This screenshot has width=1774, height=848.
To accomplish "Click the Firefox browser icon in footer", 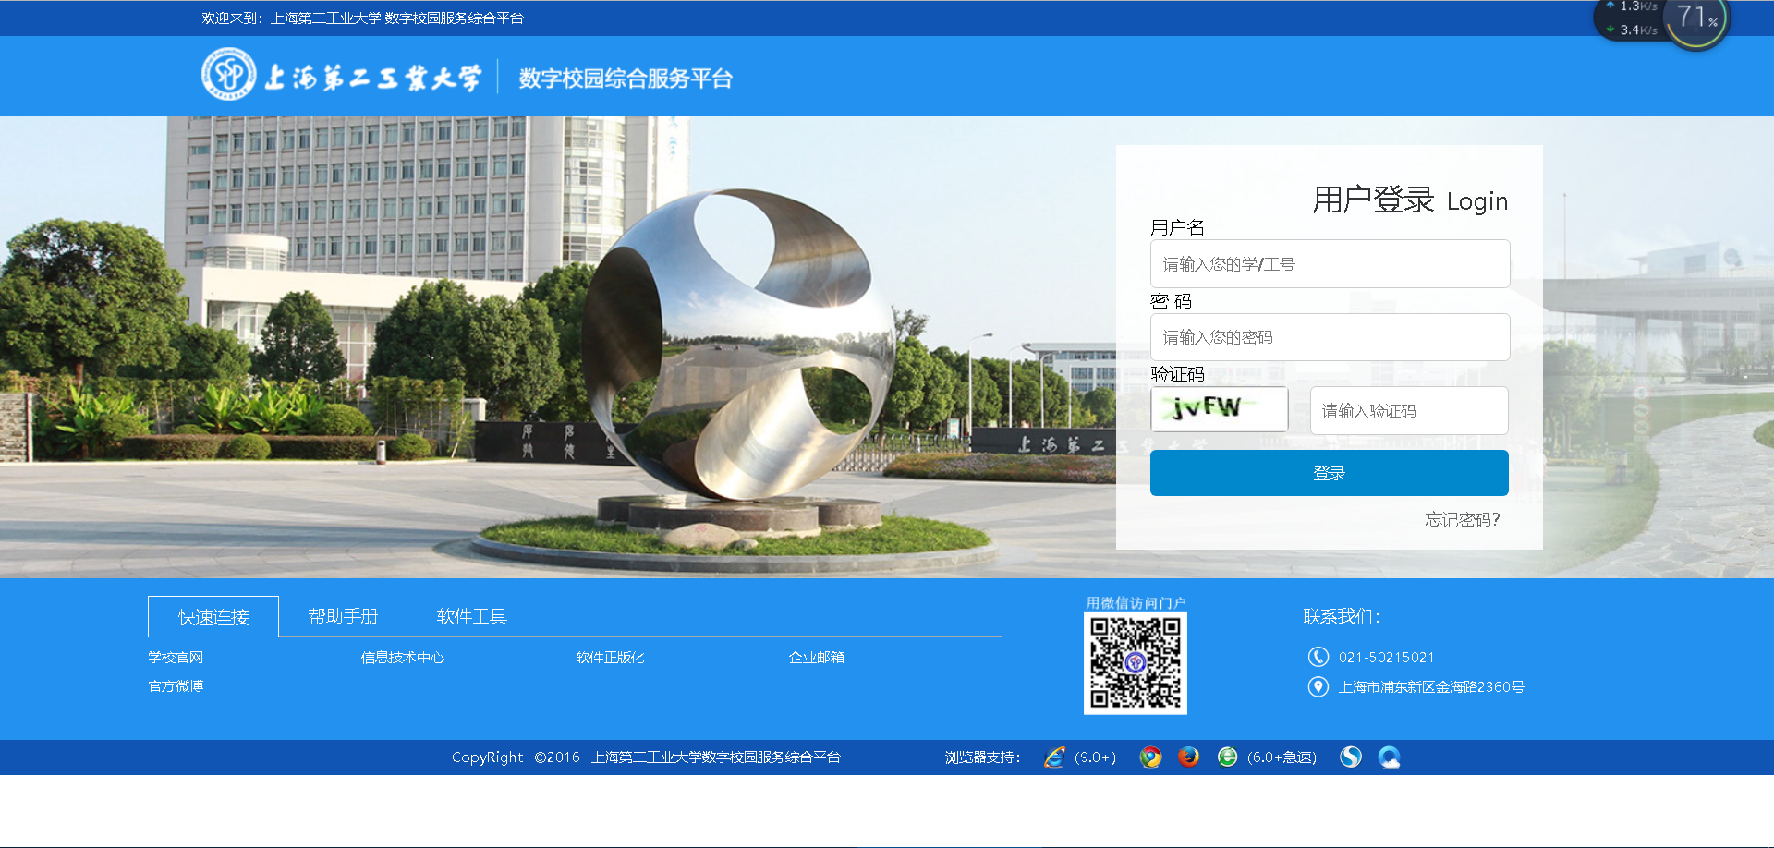I will point(1188,757).
